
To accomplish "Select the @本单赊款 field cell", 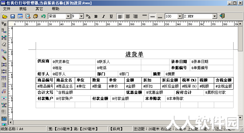I will pyautogui.click(x=199, y=99).
